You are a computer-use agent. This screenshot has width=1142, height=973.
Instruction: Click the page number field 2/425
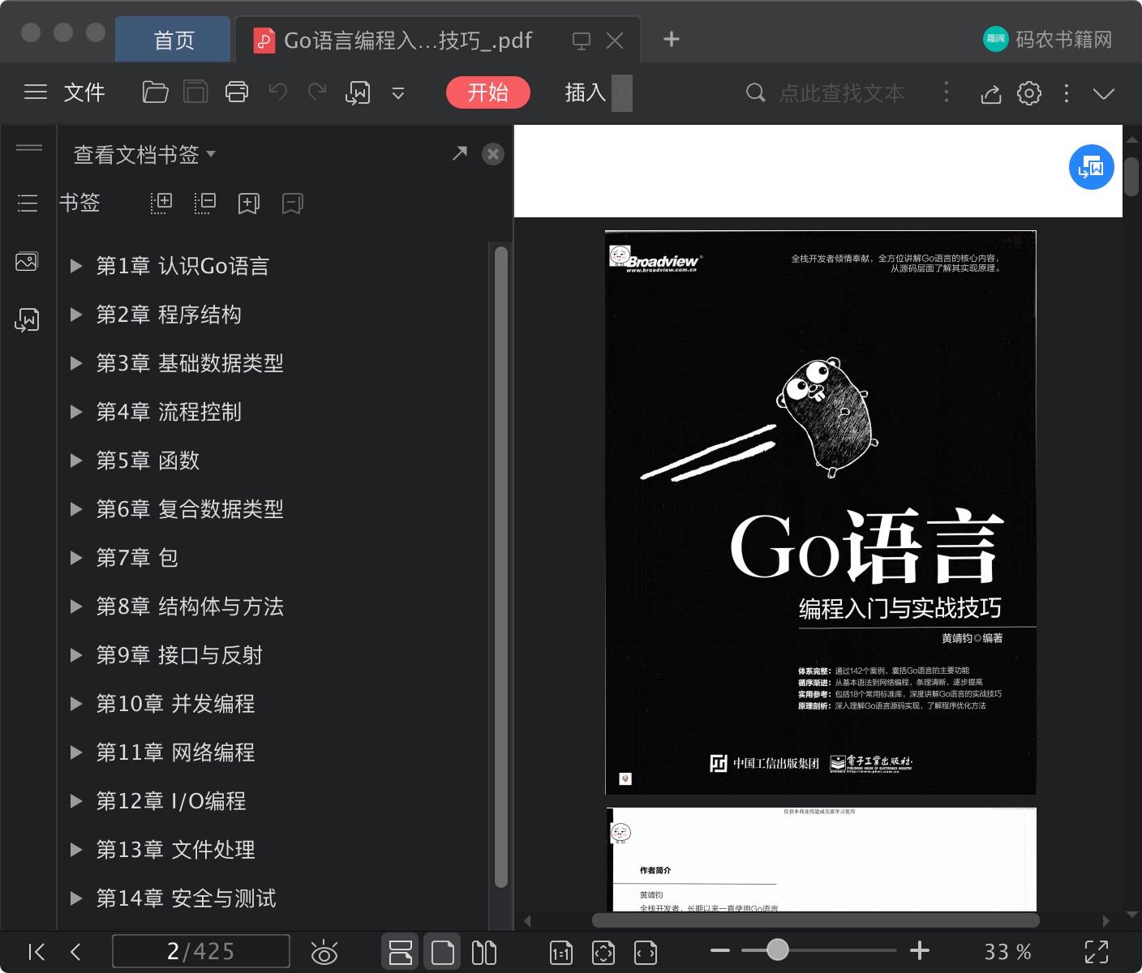(x=200, y=951)
